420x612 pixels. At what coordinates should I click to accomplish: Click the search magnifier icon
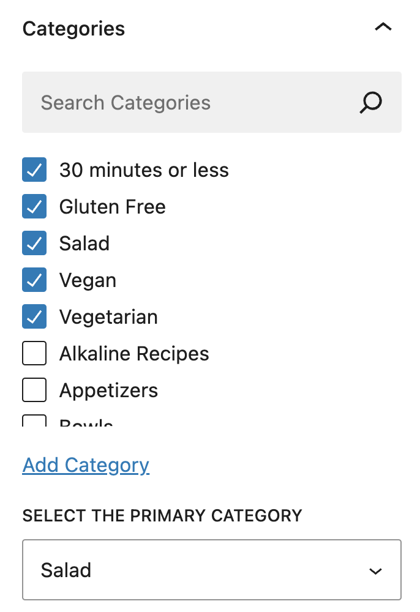pyautogui.click(x=370, y=103)
